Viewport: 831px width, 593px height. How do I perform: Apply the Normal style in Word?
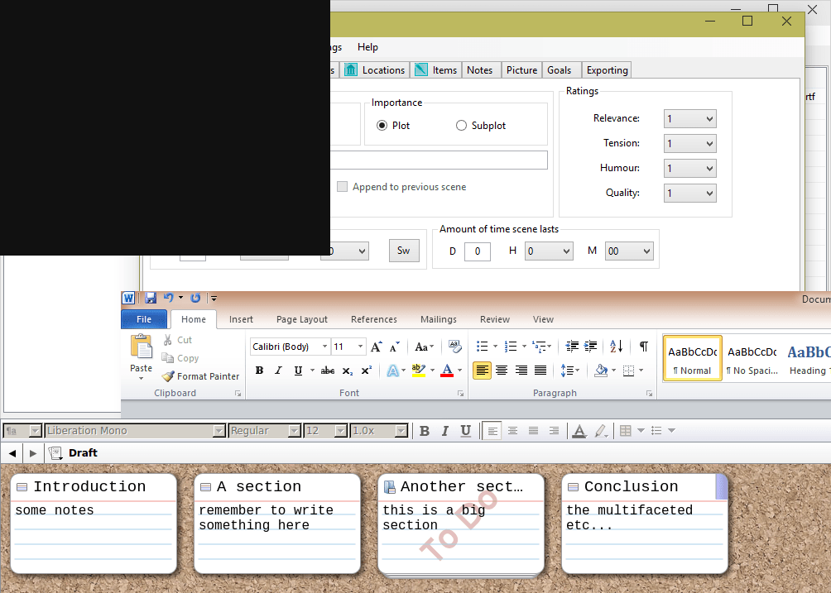692,358
